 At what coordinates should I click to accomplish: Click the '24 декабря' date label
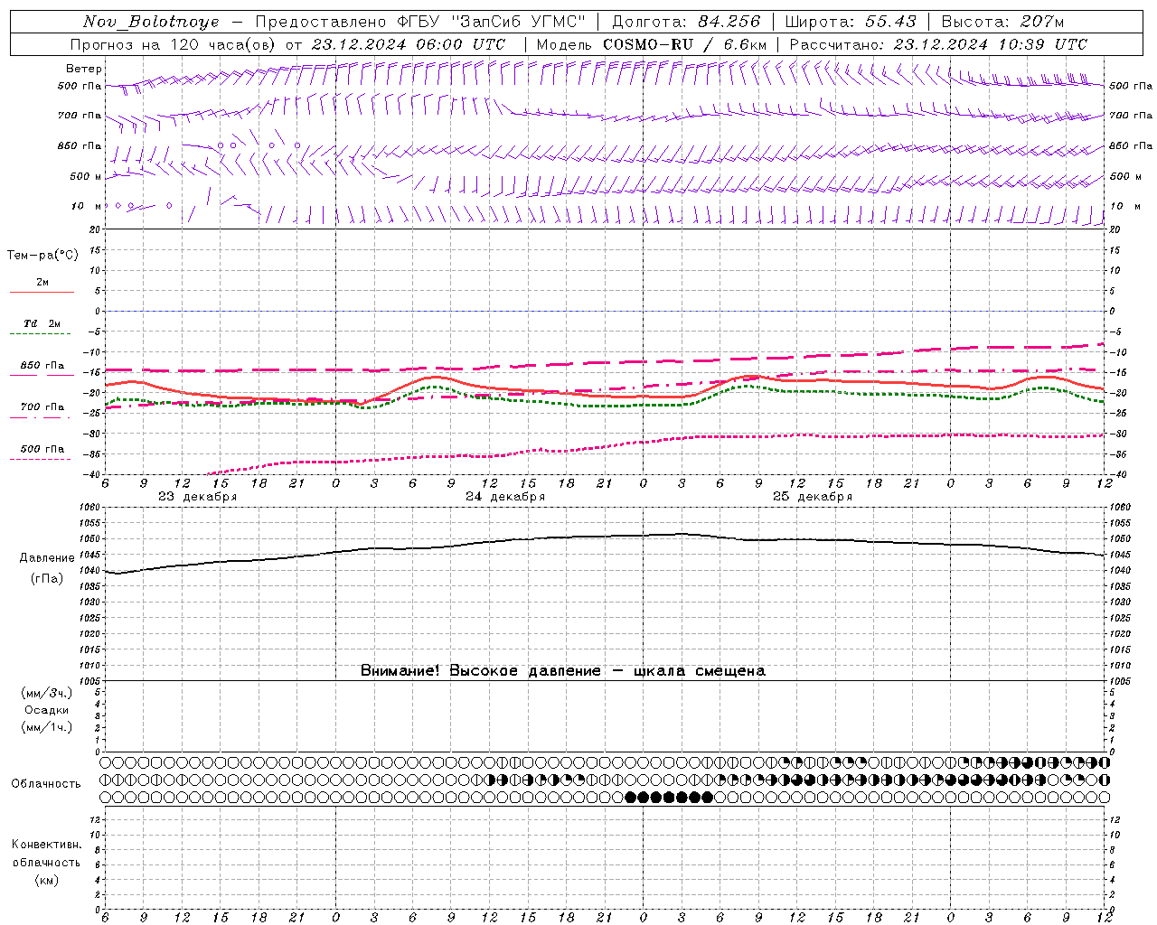pyautogui.click(x=505, y=497)
